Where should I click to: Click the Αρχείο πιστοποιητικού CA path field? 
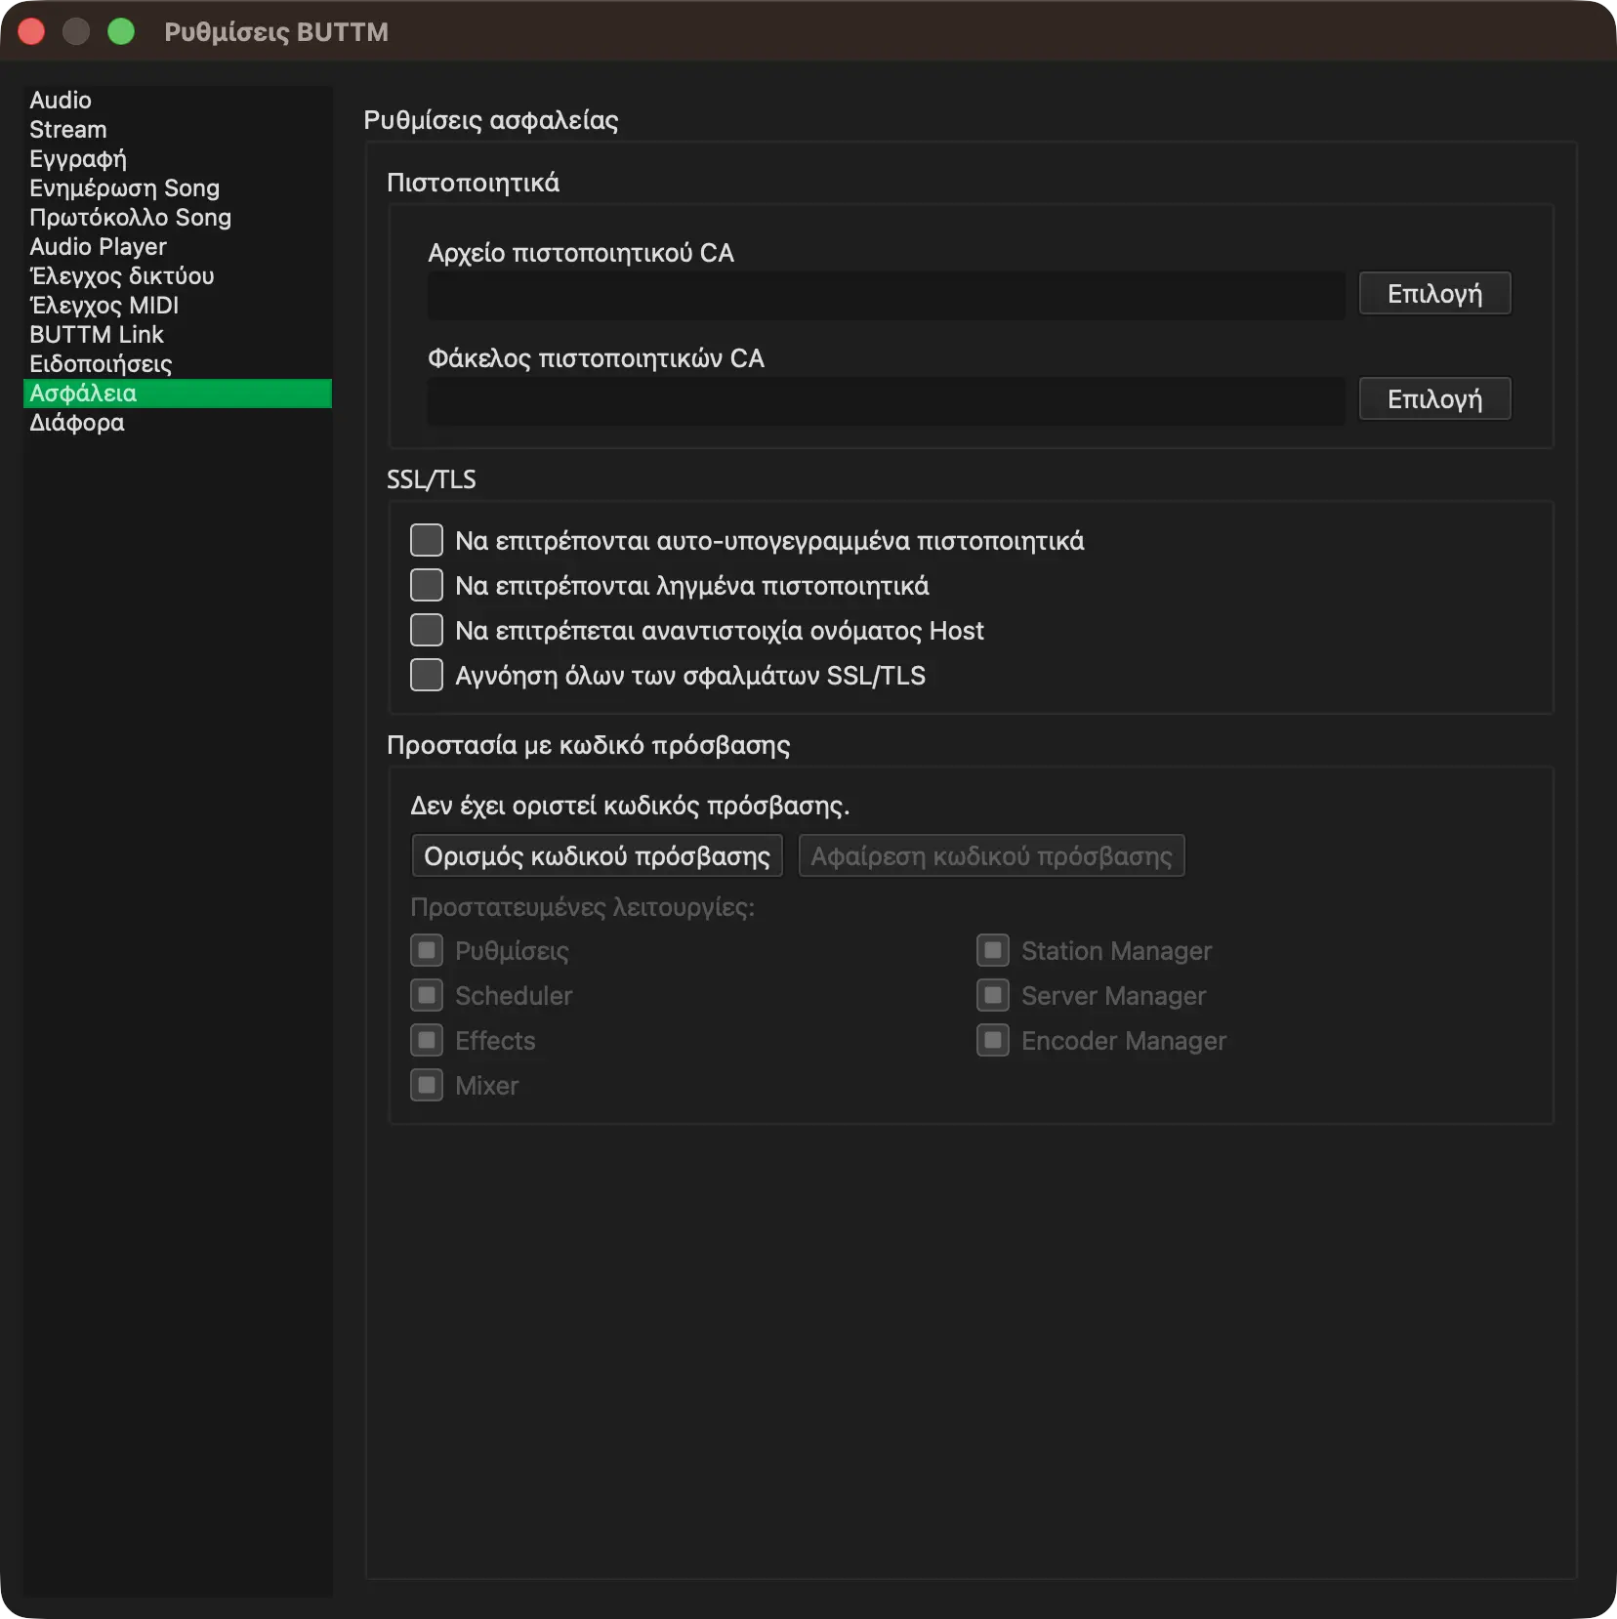pos(886,295)
